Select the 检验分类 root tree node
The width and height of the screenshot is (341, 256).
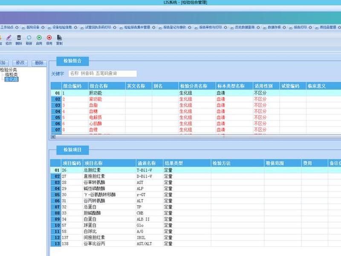(9, 70)
